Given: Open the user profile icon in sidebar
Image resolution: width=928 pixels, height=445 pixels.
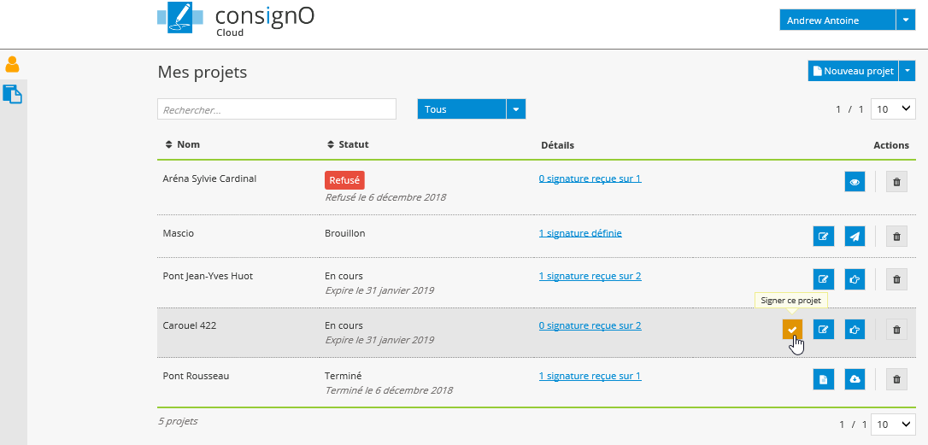Looking at the screenshot, I should coord(13,64).
